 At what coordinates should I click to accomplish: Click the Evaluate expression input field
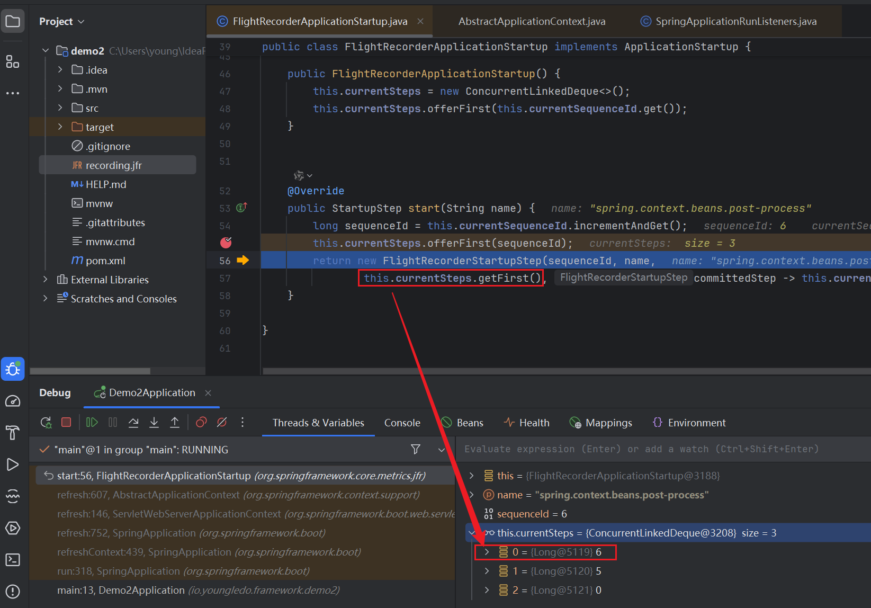click(663, 449)
